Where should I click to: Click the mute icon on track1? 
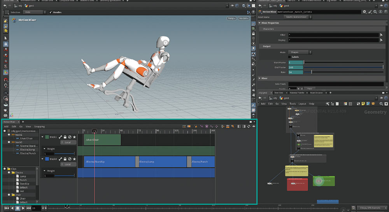tap(70, 137)
